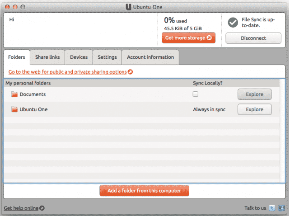
Task: Explore the Ubuntu One folder
Action: (x=254, y=109)
